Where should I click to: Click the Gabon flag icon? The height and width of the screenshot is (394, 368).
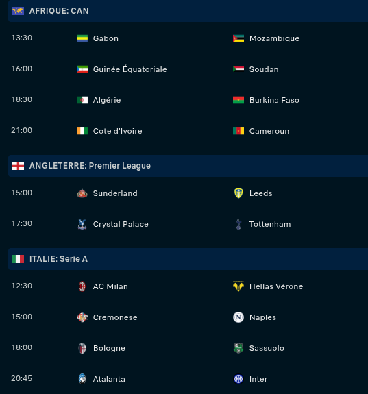pyautogui.click(x=82, y=38)
